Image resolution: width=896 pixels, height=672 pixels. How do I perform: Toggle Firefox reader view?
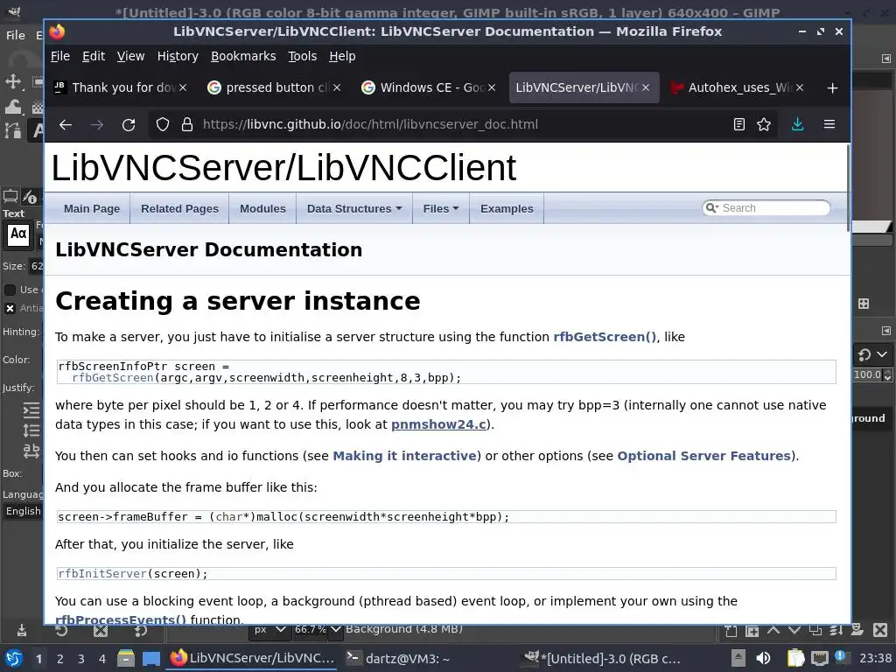coord(738,124)
